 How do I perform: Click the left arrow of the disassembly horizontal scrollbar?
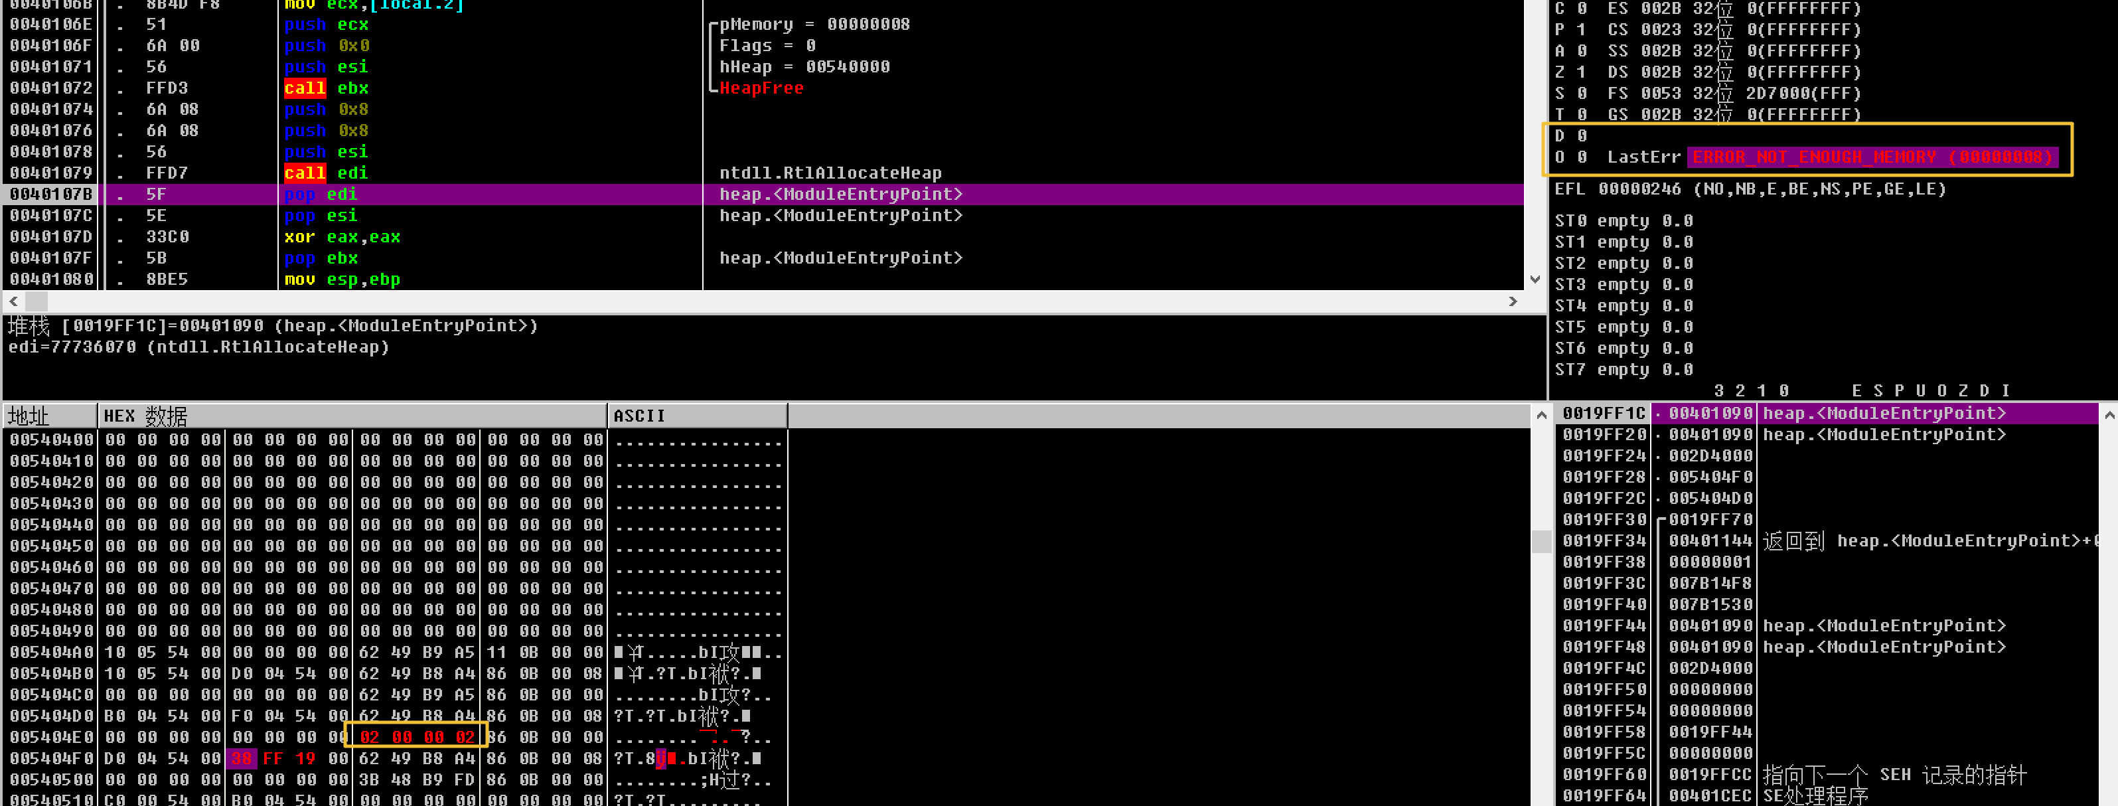click(x=13, y=302)
